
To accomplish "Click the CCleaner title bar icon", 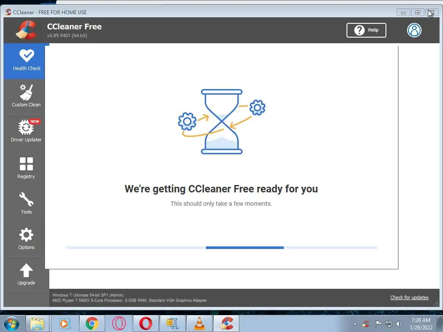I will (x=8, y=12).
